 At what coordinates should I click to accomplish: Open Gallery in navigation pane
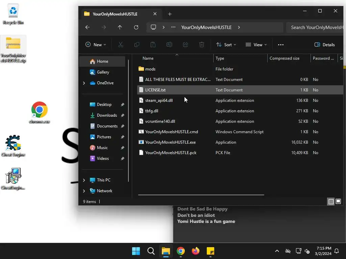102,72
